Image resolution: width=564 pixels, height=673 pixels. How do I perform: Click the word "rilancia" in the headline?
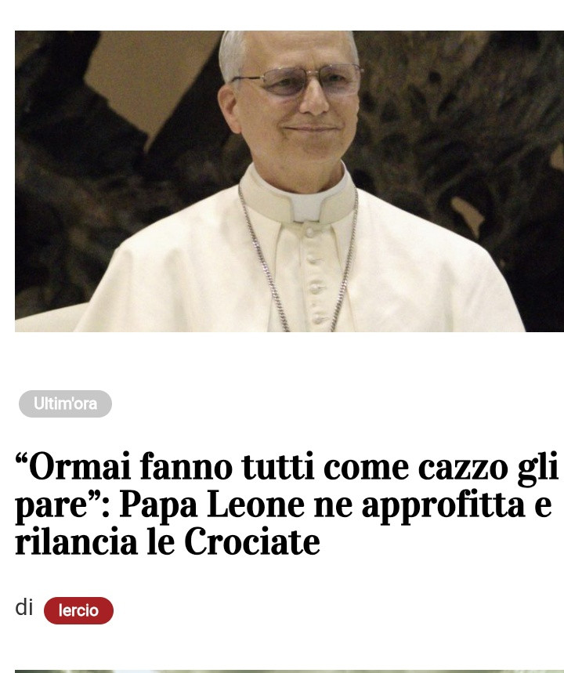(x=76, y=541)
